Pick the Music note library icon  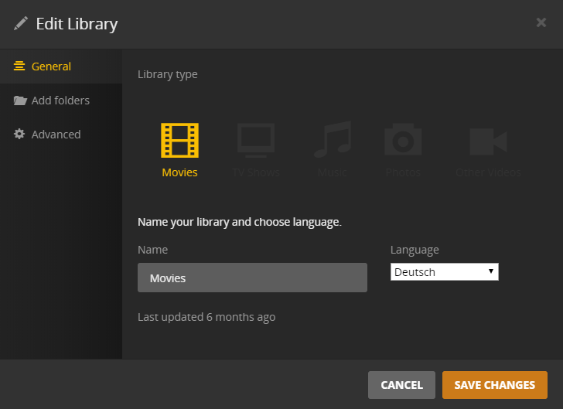332,141
